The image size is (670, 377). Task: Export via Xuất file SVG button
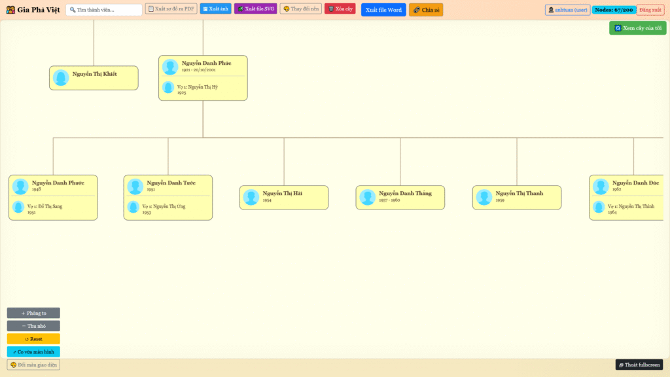pyautogui.click(x=256, y=9)
